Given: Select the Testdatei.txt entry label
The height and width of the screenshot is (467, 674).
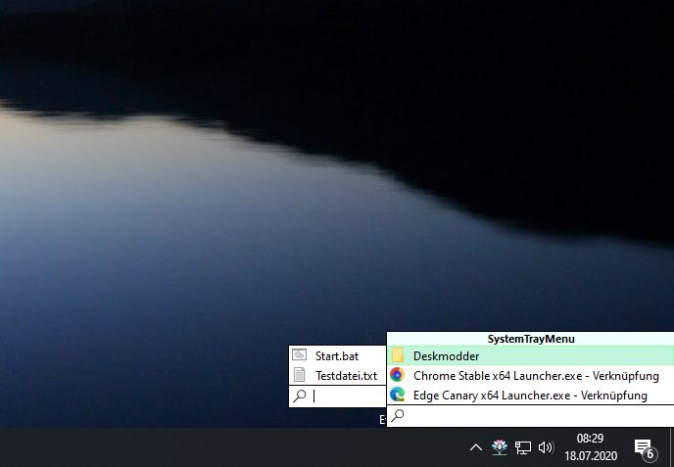Looking at the screenshot, I should [x=346, y=375].
